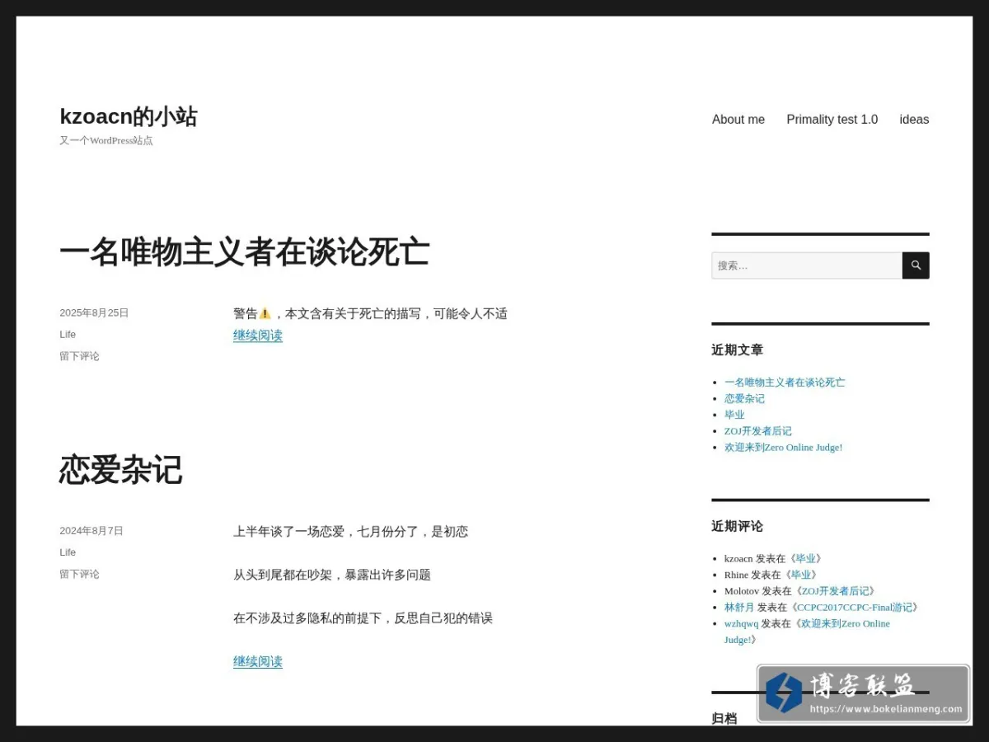Open commenter wzhqwq link
This screenshot has width=989, height=742.
pos(742,623)
